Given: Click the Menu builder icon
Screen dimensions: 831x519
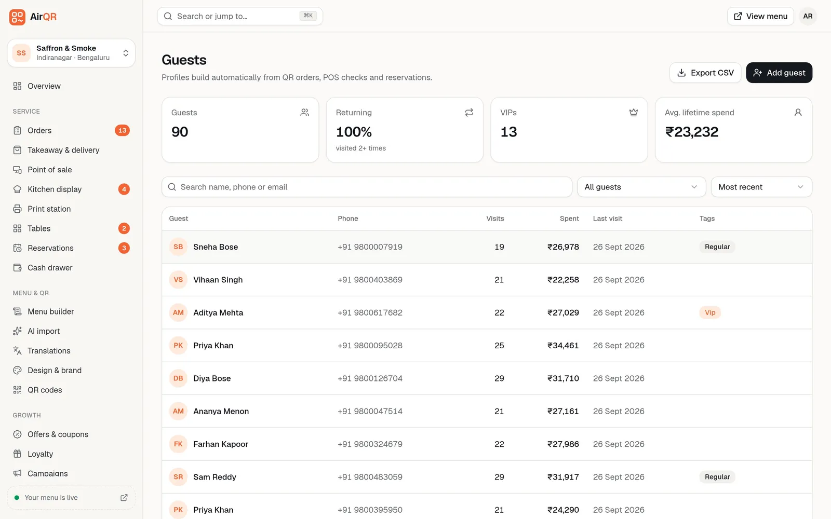Looking at the screenshot, I should coord(17,311).
